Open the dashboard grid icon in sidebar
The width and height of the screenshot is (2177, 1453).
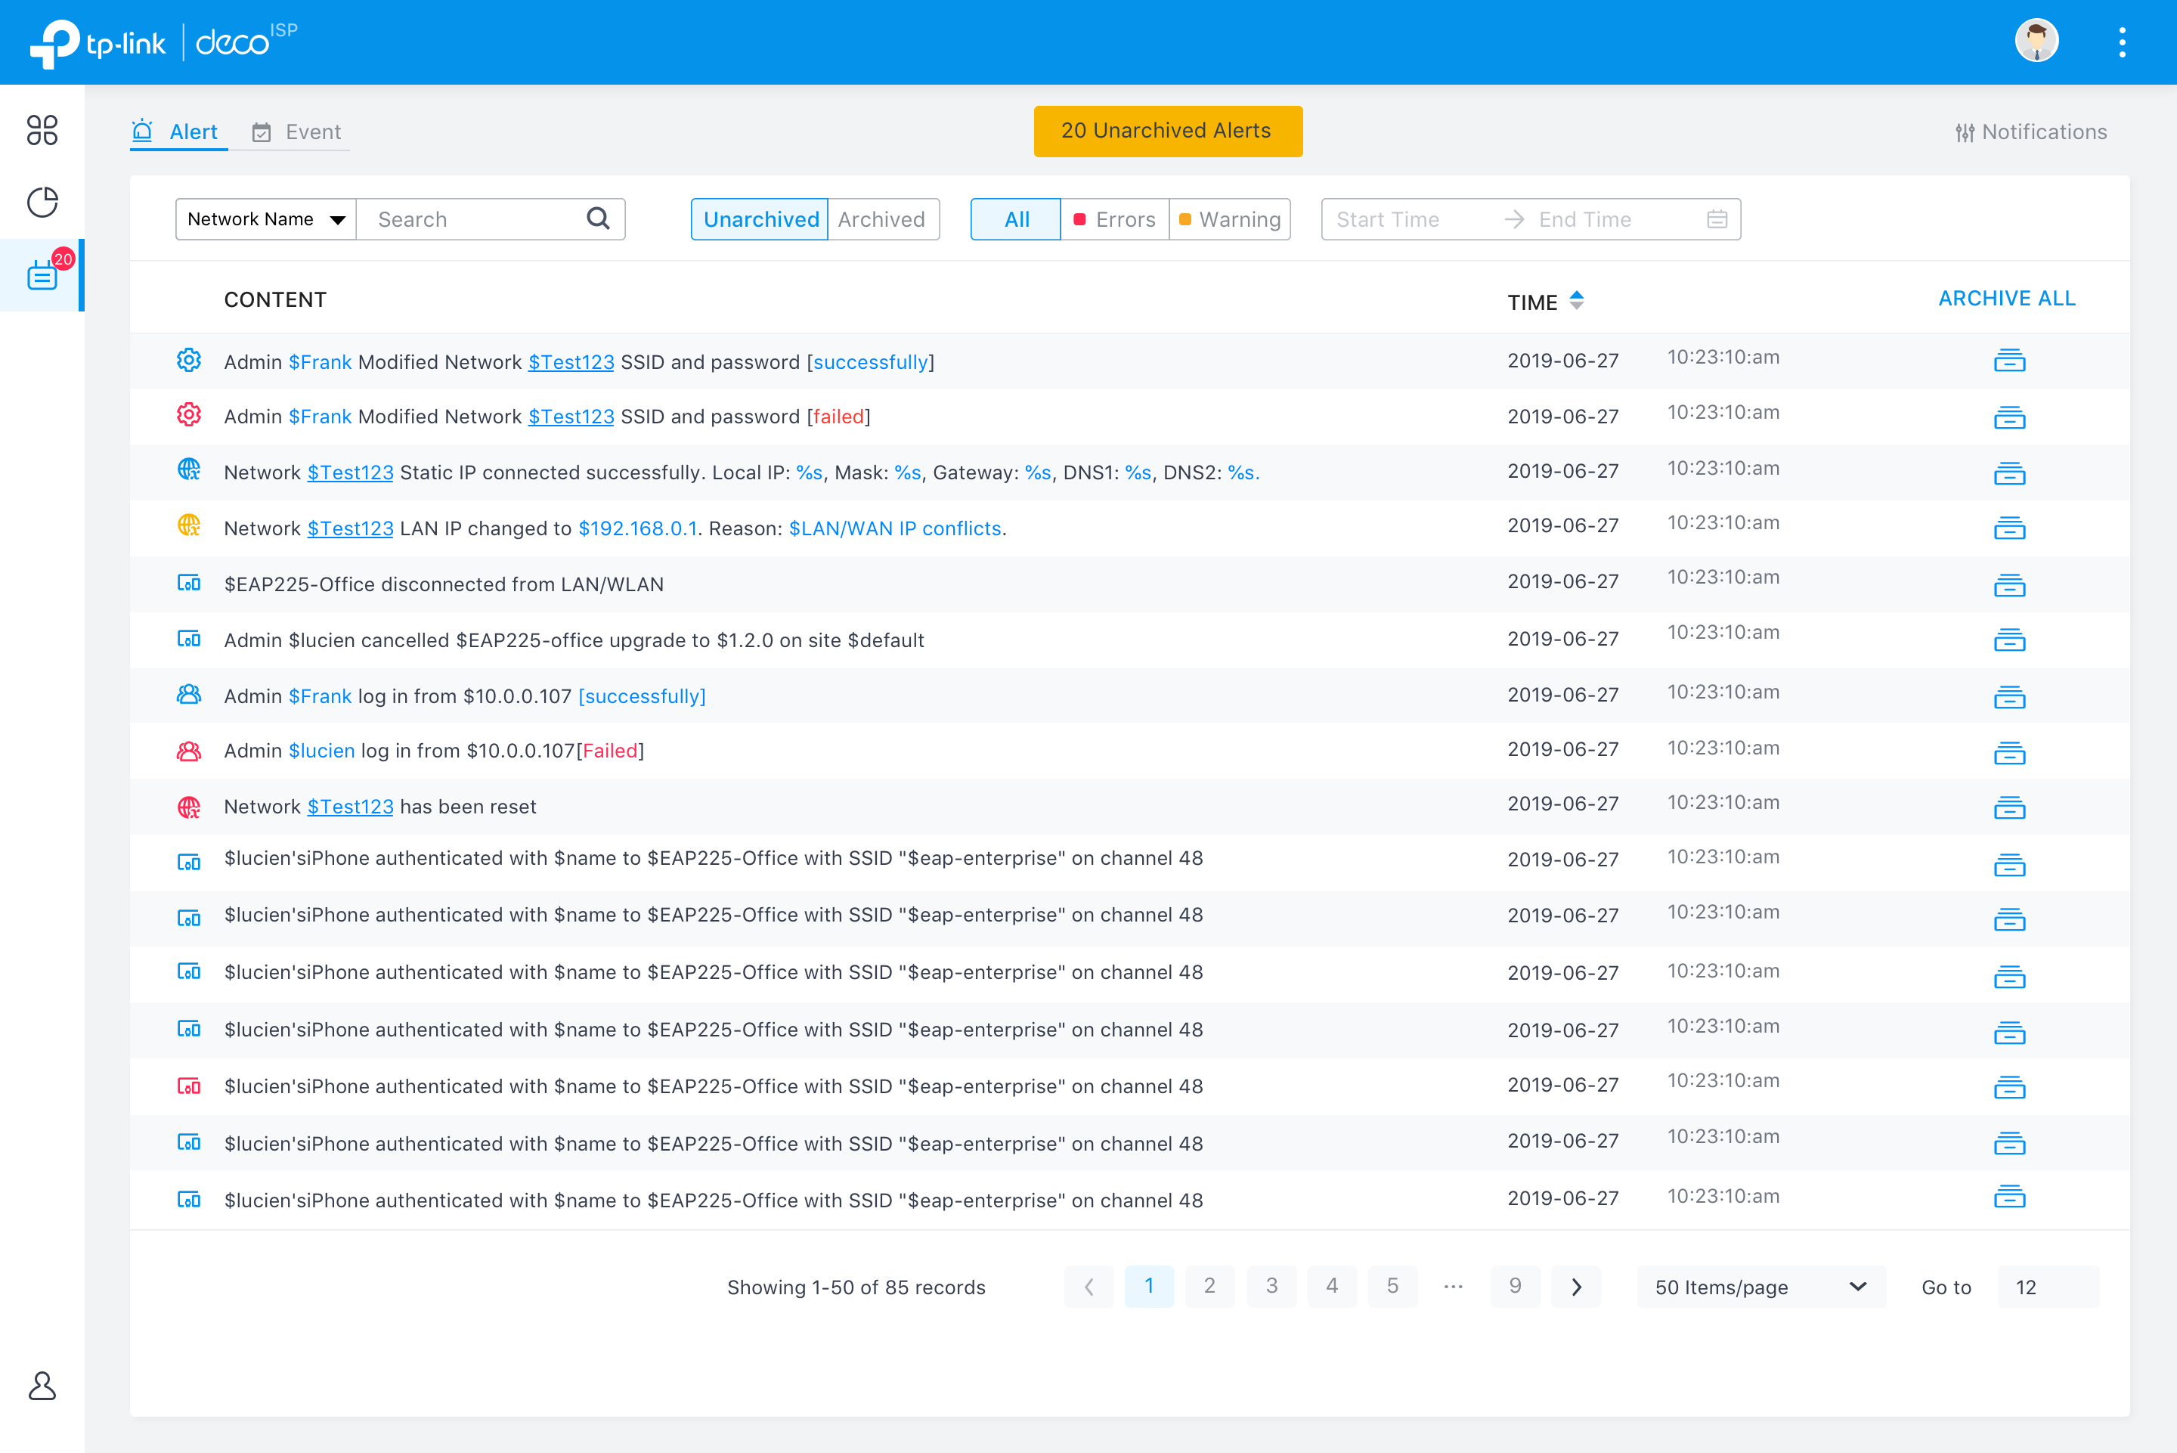(42, 130)
